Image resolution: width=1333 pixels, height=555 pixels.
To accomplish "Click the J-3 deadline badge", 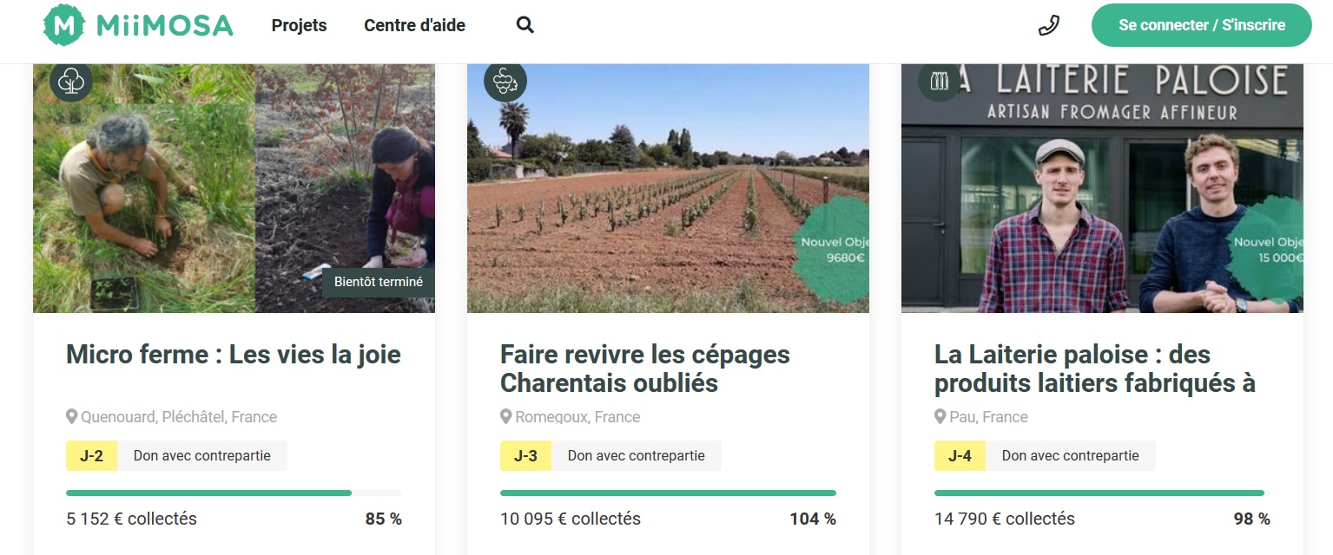I will tap(525, 455).
